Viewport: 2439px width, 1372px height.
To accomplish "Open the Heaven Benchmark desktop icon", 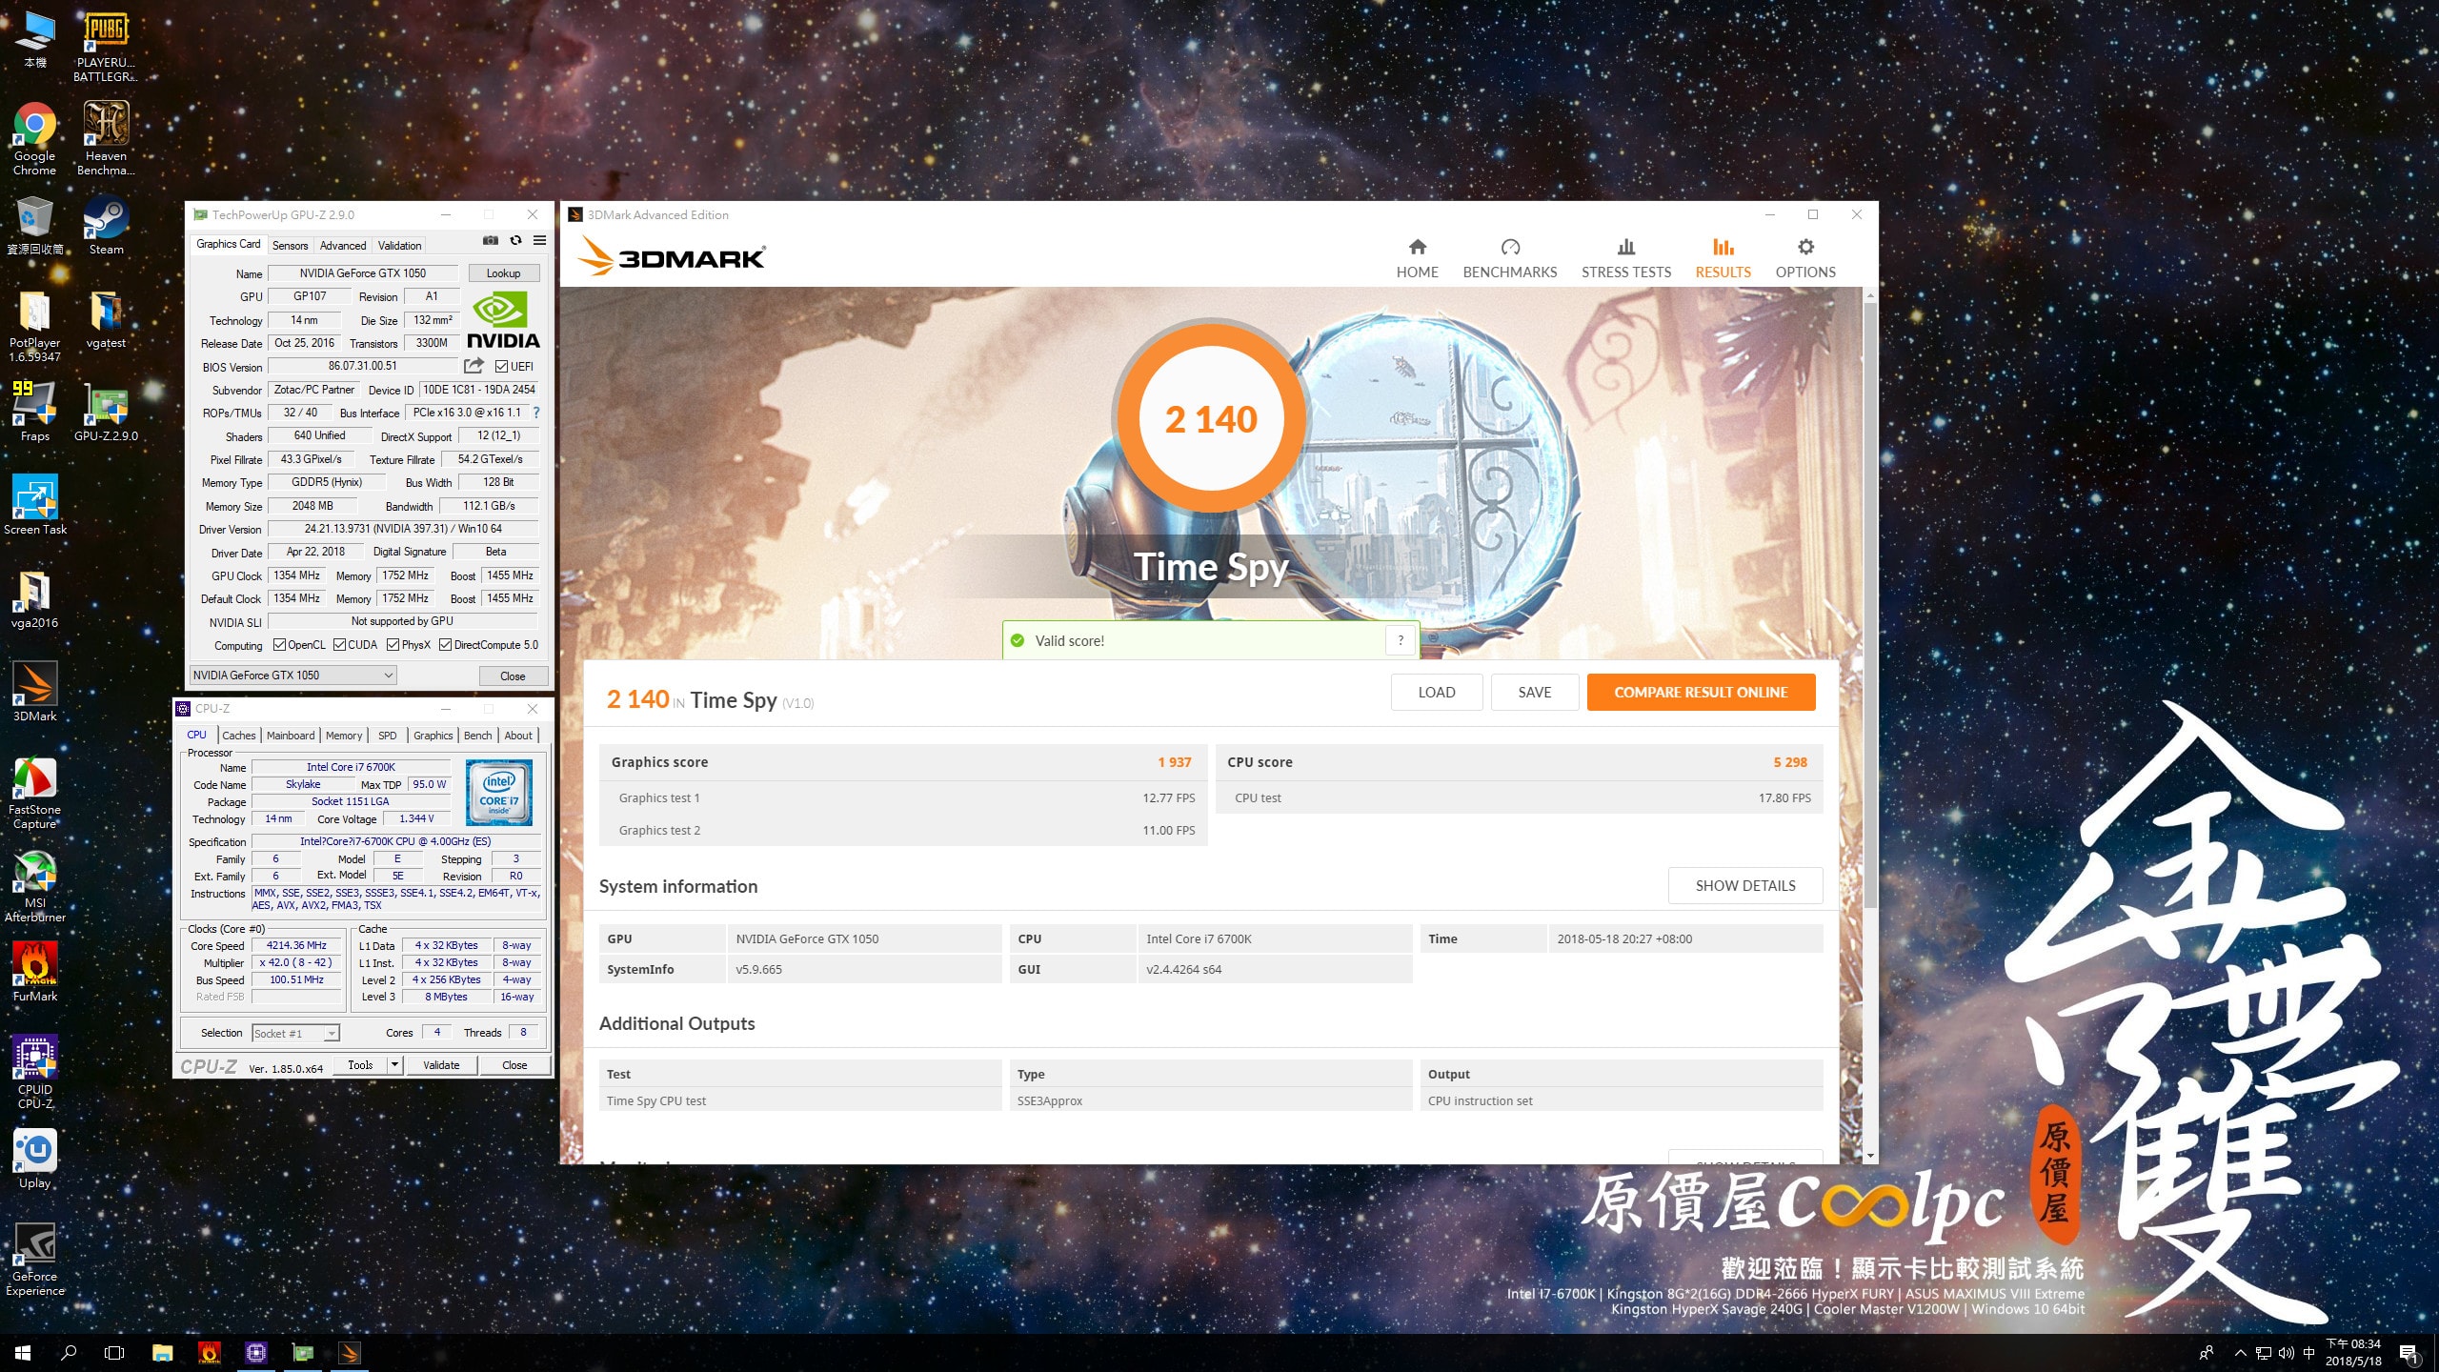I will click(106, 139).
